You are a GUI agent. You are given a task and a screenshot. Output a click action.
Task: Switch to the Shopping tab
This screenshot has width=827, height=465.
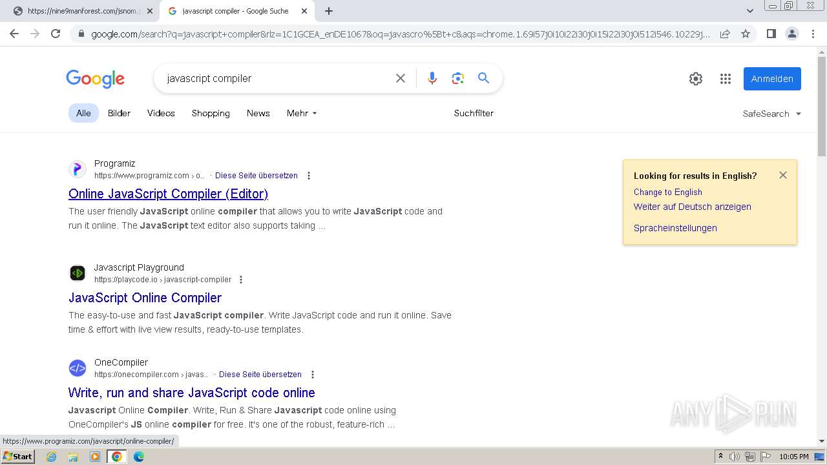click(x=211, y=113)
